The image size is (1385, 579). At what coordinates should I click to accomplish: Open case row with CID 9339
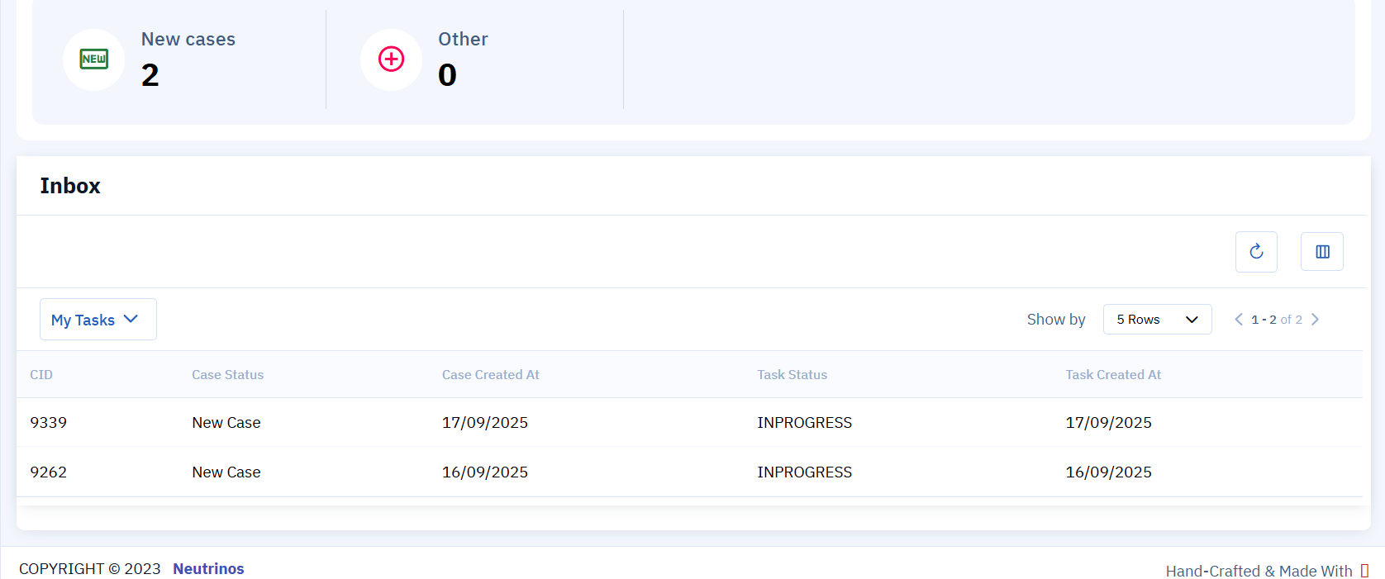coord(49,423)
